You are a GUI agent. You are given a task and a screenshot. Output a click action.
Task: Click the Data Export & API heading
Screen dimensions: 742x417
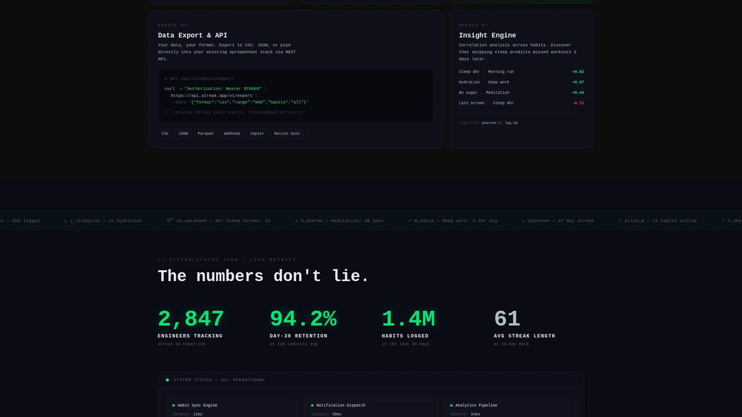click(x=192, y=36)
